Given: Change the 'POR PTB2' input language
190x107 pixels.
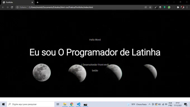Looking at the screenshot, I should point(170,104).
